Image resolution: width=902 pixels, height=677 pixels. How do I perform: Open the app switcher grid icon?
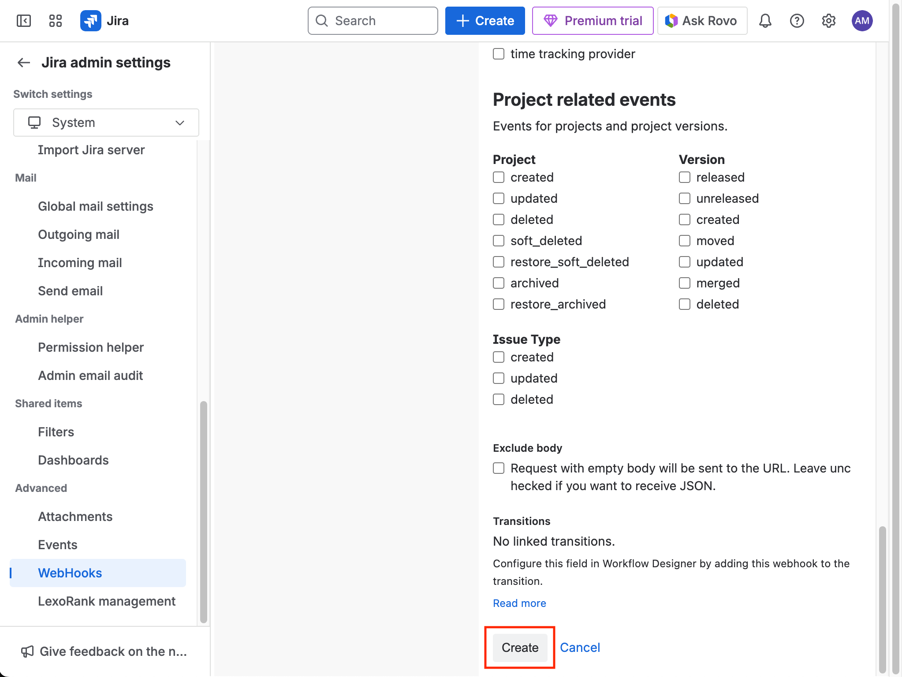pyautogui.click(x=56, y=21)
